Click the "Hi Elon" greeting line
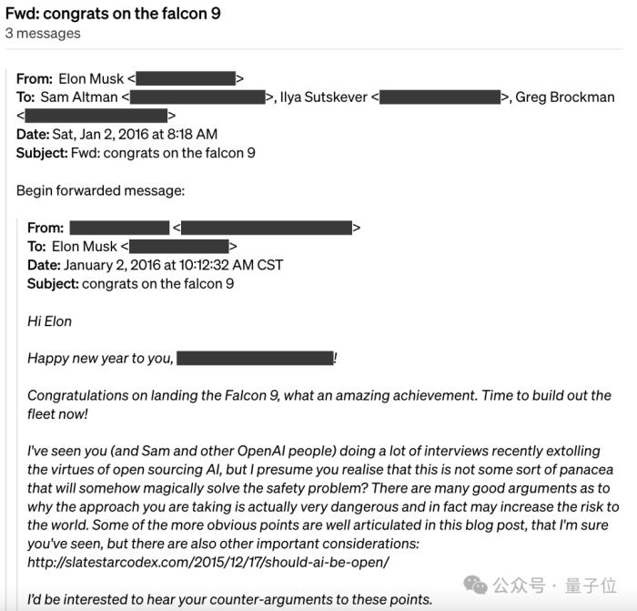The image size is (637, 611). (49, 321)
